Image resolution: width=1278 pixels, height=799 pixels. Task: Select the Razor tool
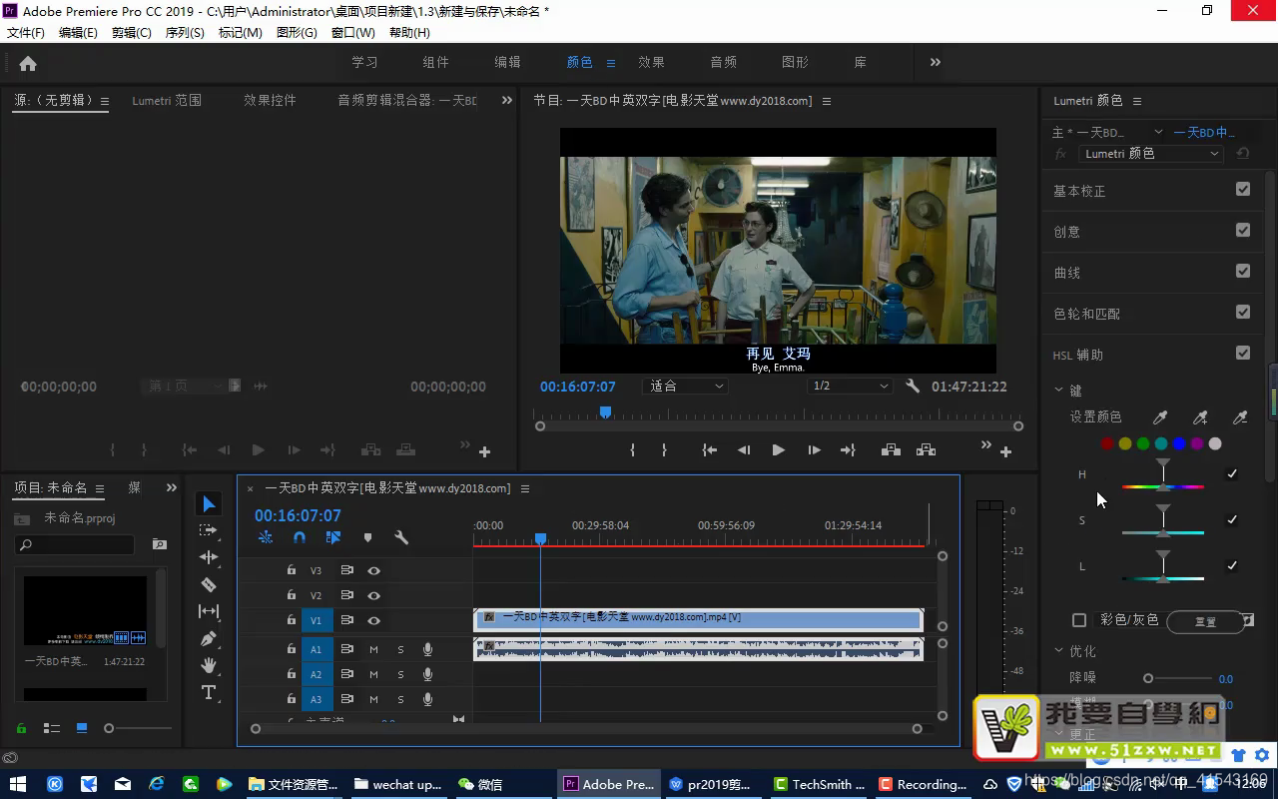[209, 584]
